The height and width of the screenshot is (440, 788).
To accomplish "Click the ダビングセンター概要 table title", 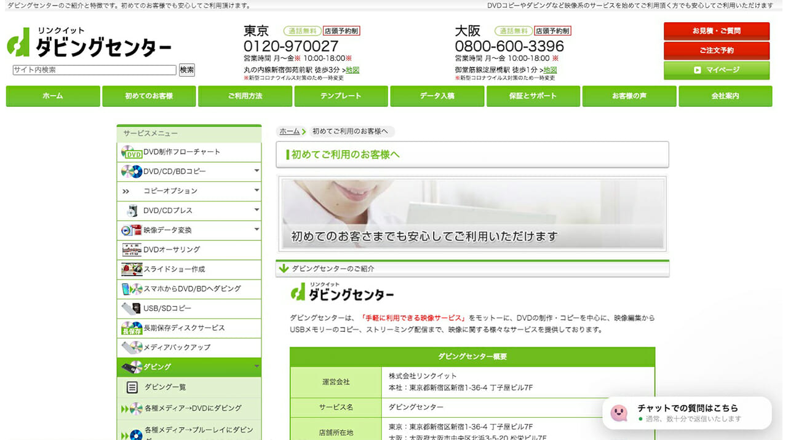I will pos(472,357).
